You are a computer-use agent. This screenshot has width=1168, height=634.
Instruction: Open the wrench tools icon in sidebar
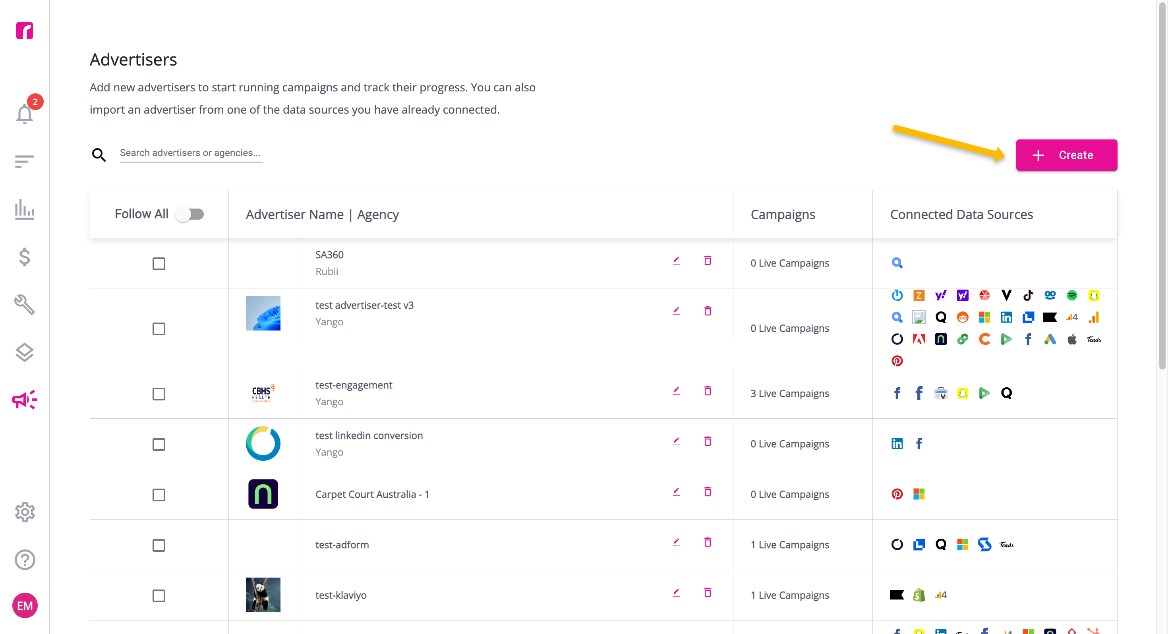(25, 304)
